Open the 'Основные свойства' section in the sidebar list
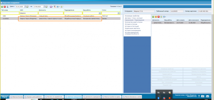 [x=132, y=16]
